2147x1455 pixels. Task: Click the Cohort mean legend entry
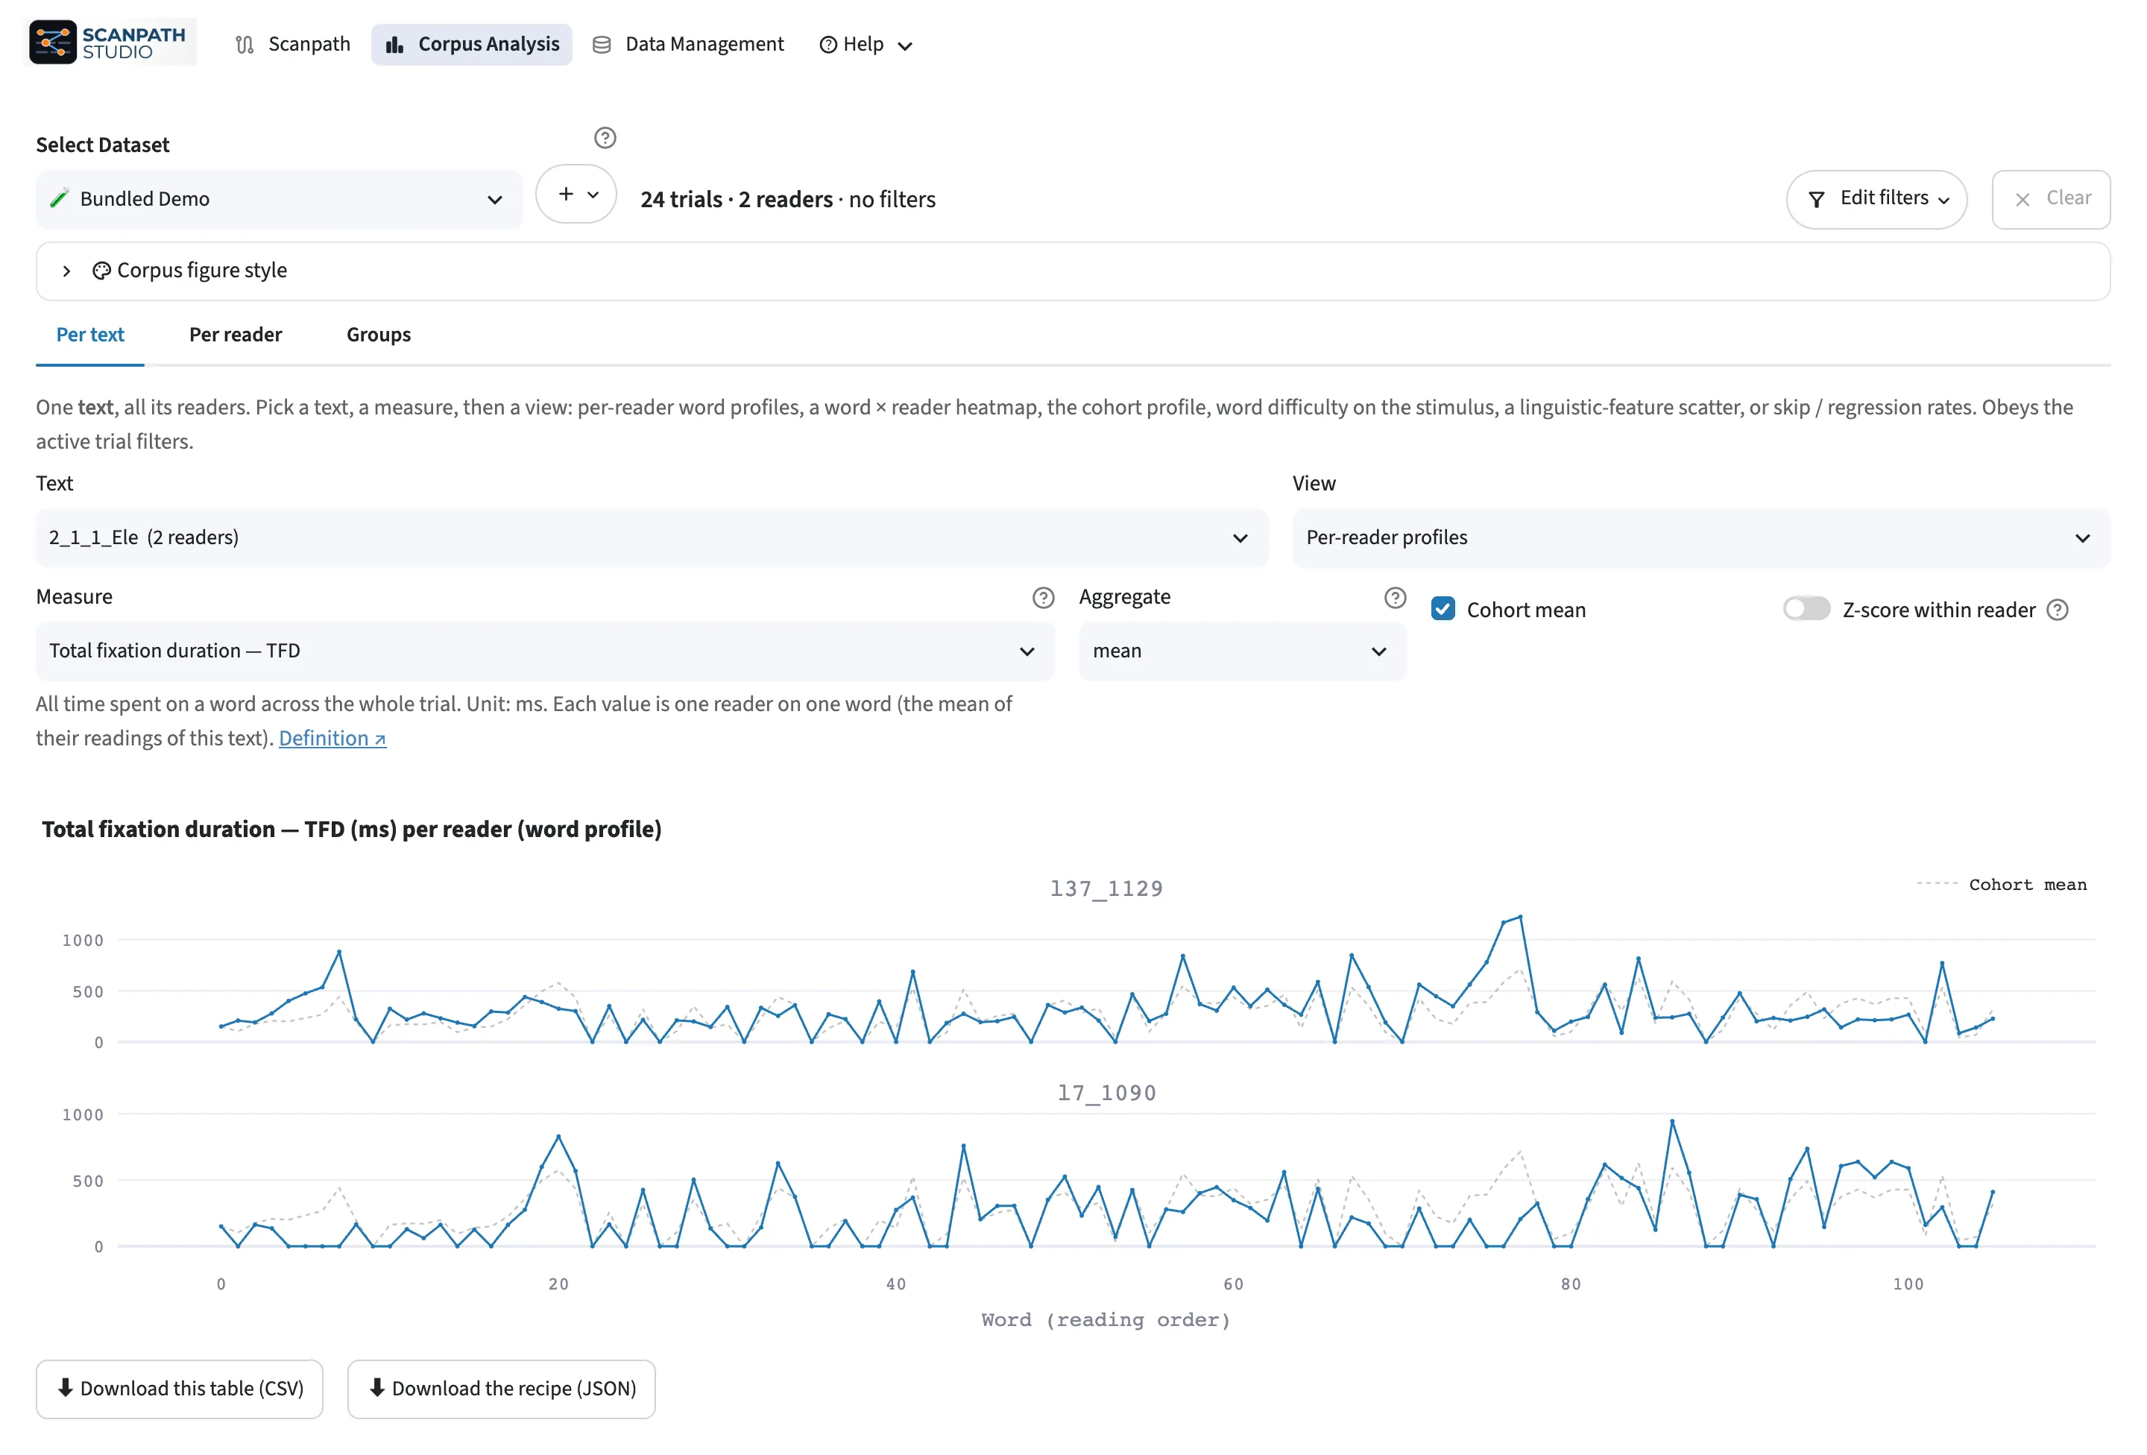(x=2001, y=884)
